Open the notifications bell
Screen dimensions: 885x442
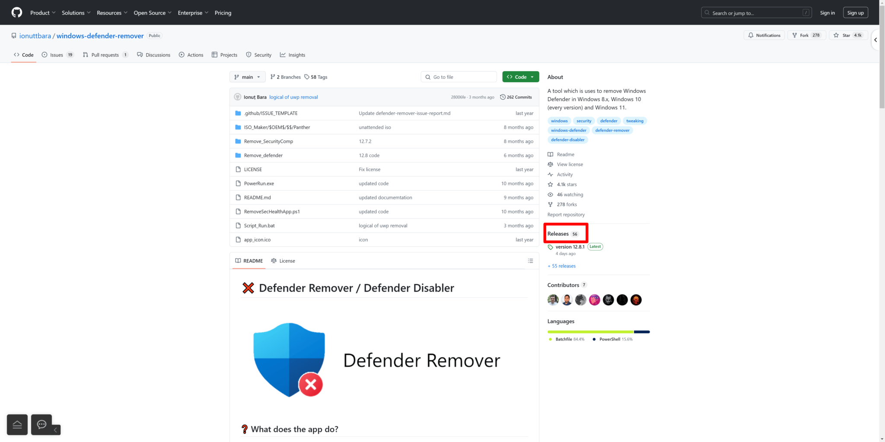coord(751,35)
